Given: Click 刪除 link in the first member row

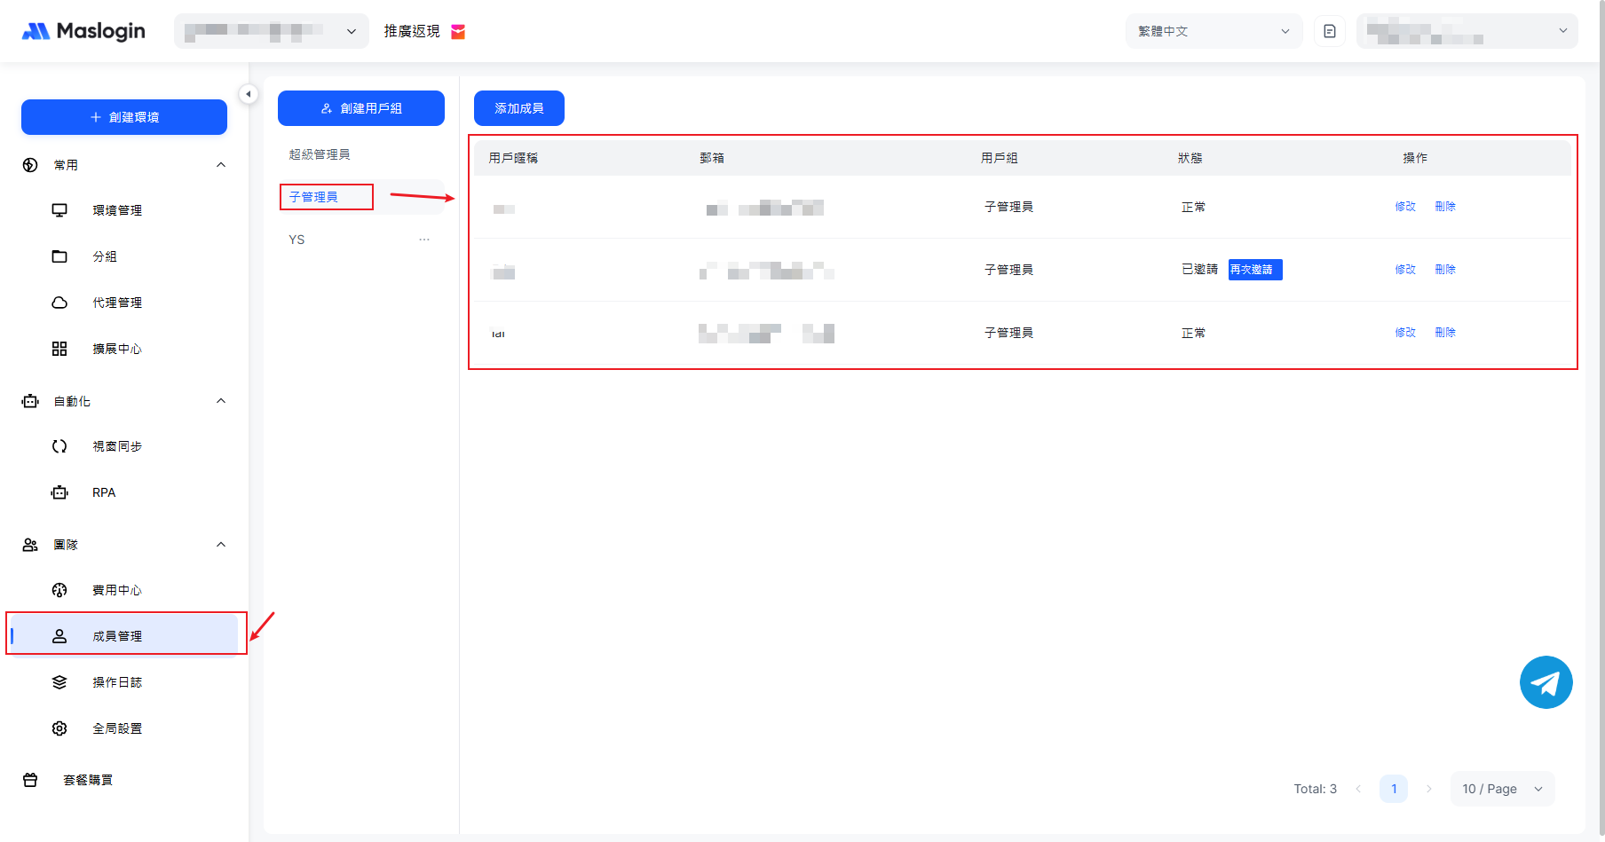Looking at the screenshot, I should 1444,207.
